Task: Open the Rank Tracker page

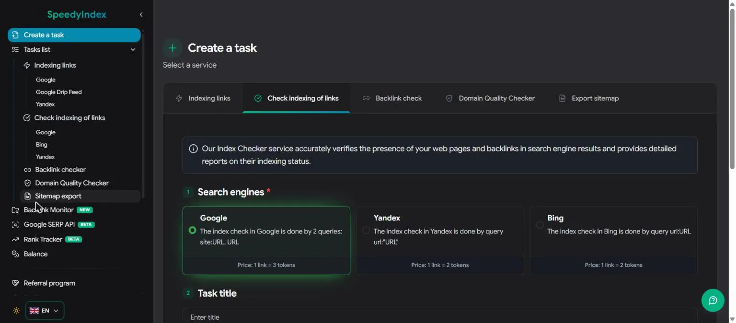Action: point(43,239)
